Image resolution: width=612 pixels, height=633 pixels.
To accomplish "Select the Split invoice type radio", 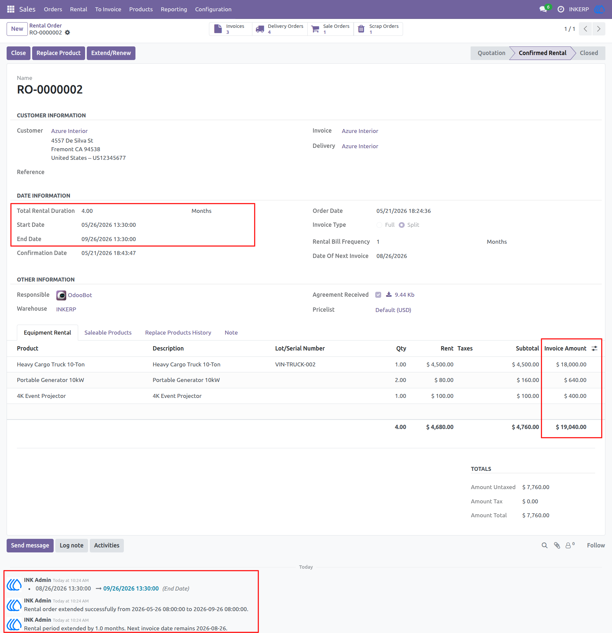I will click(x=401, y=225).
